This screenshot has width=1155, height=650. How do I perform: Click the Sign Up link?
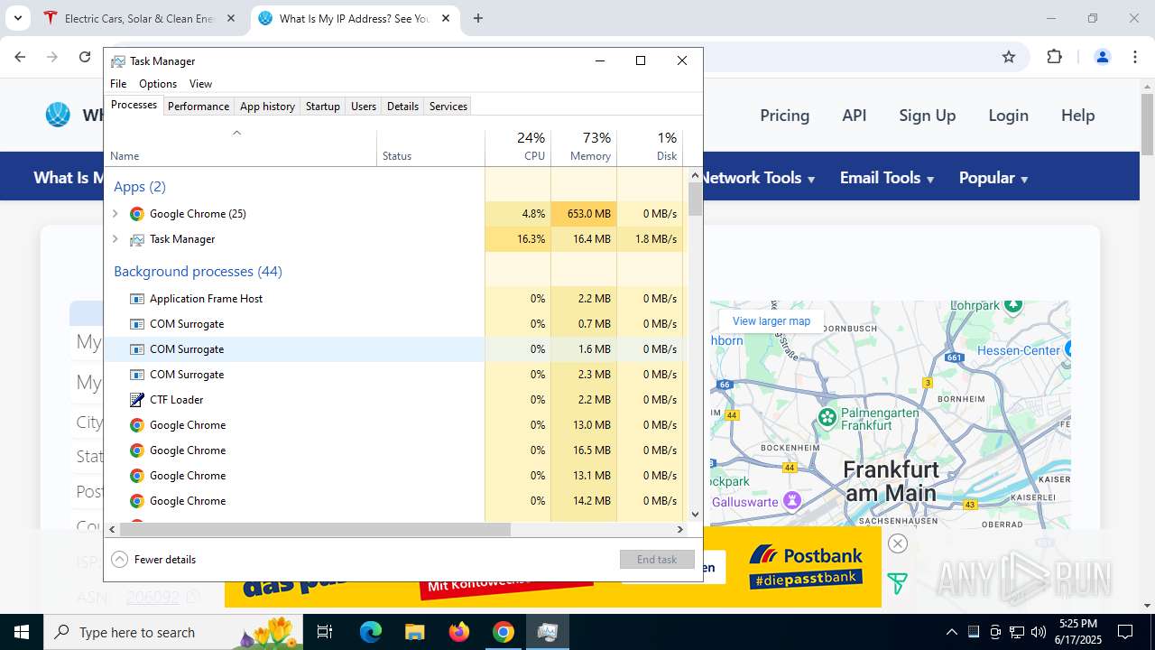tap(927, 116)
